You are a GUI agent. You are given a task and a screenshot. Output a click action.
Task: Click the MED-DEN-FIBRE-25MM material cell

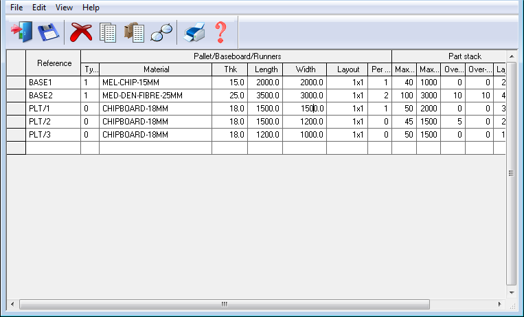[156, 96]
